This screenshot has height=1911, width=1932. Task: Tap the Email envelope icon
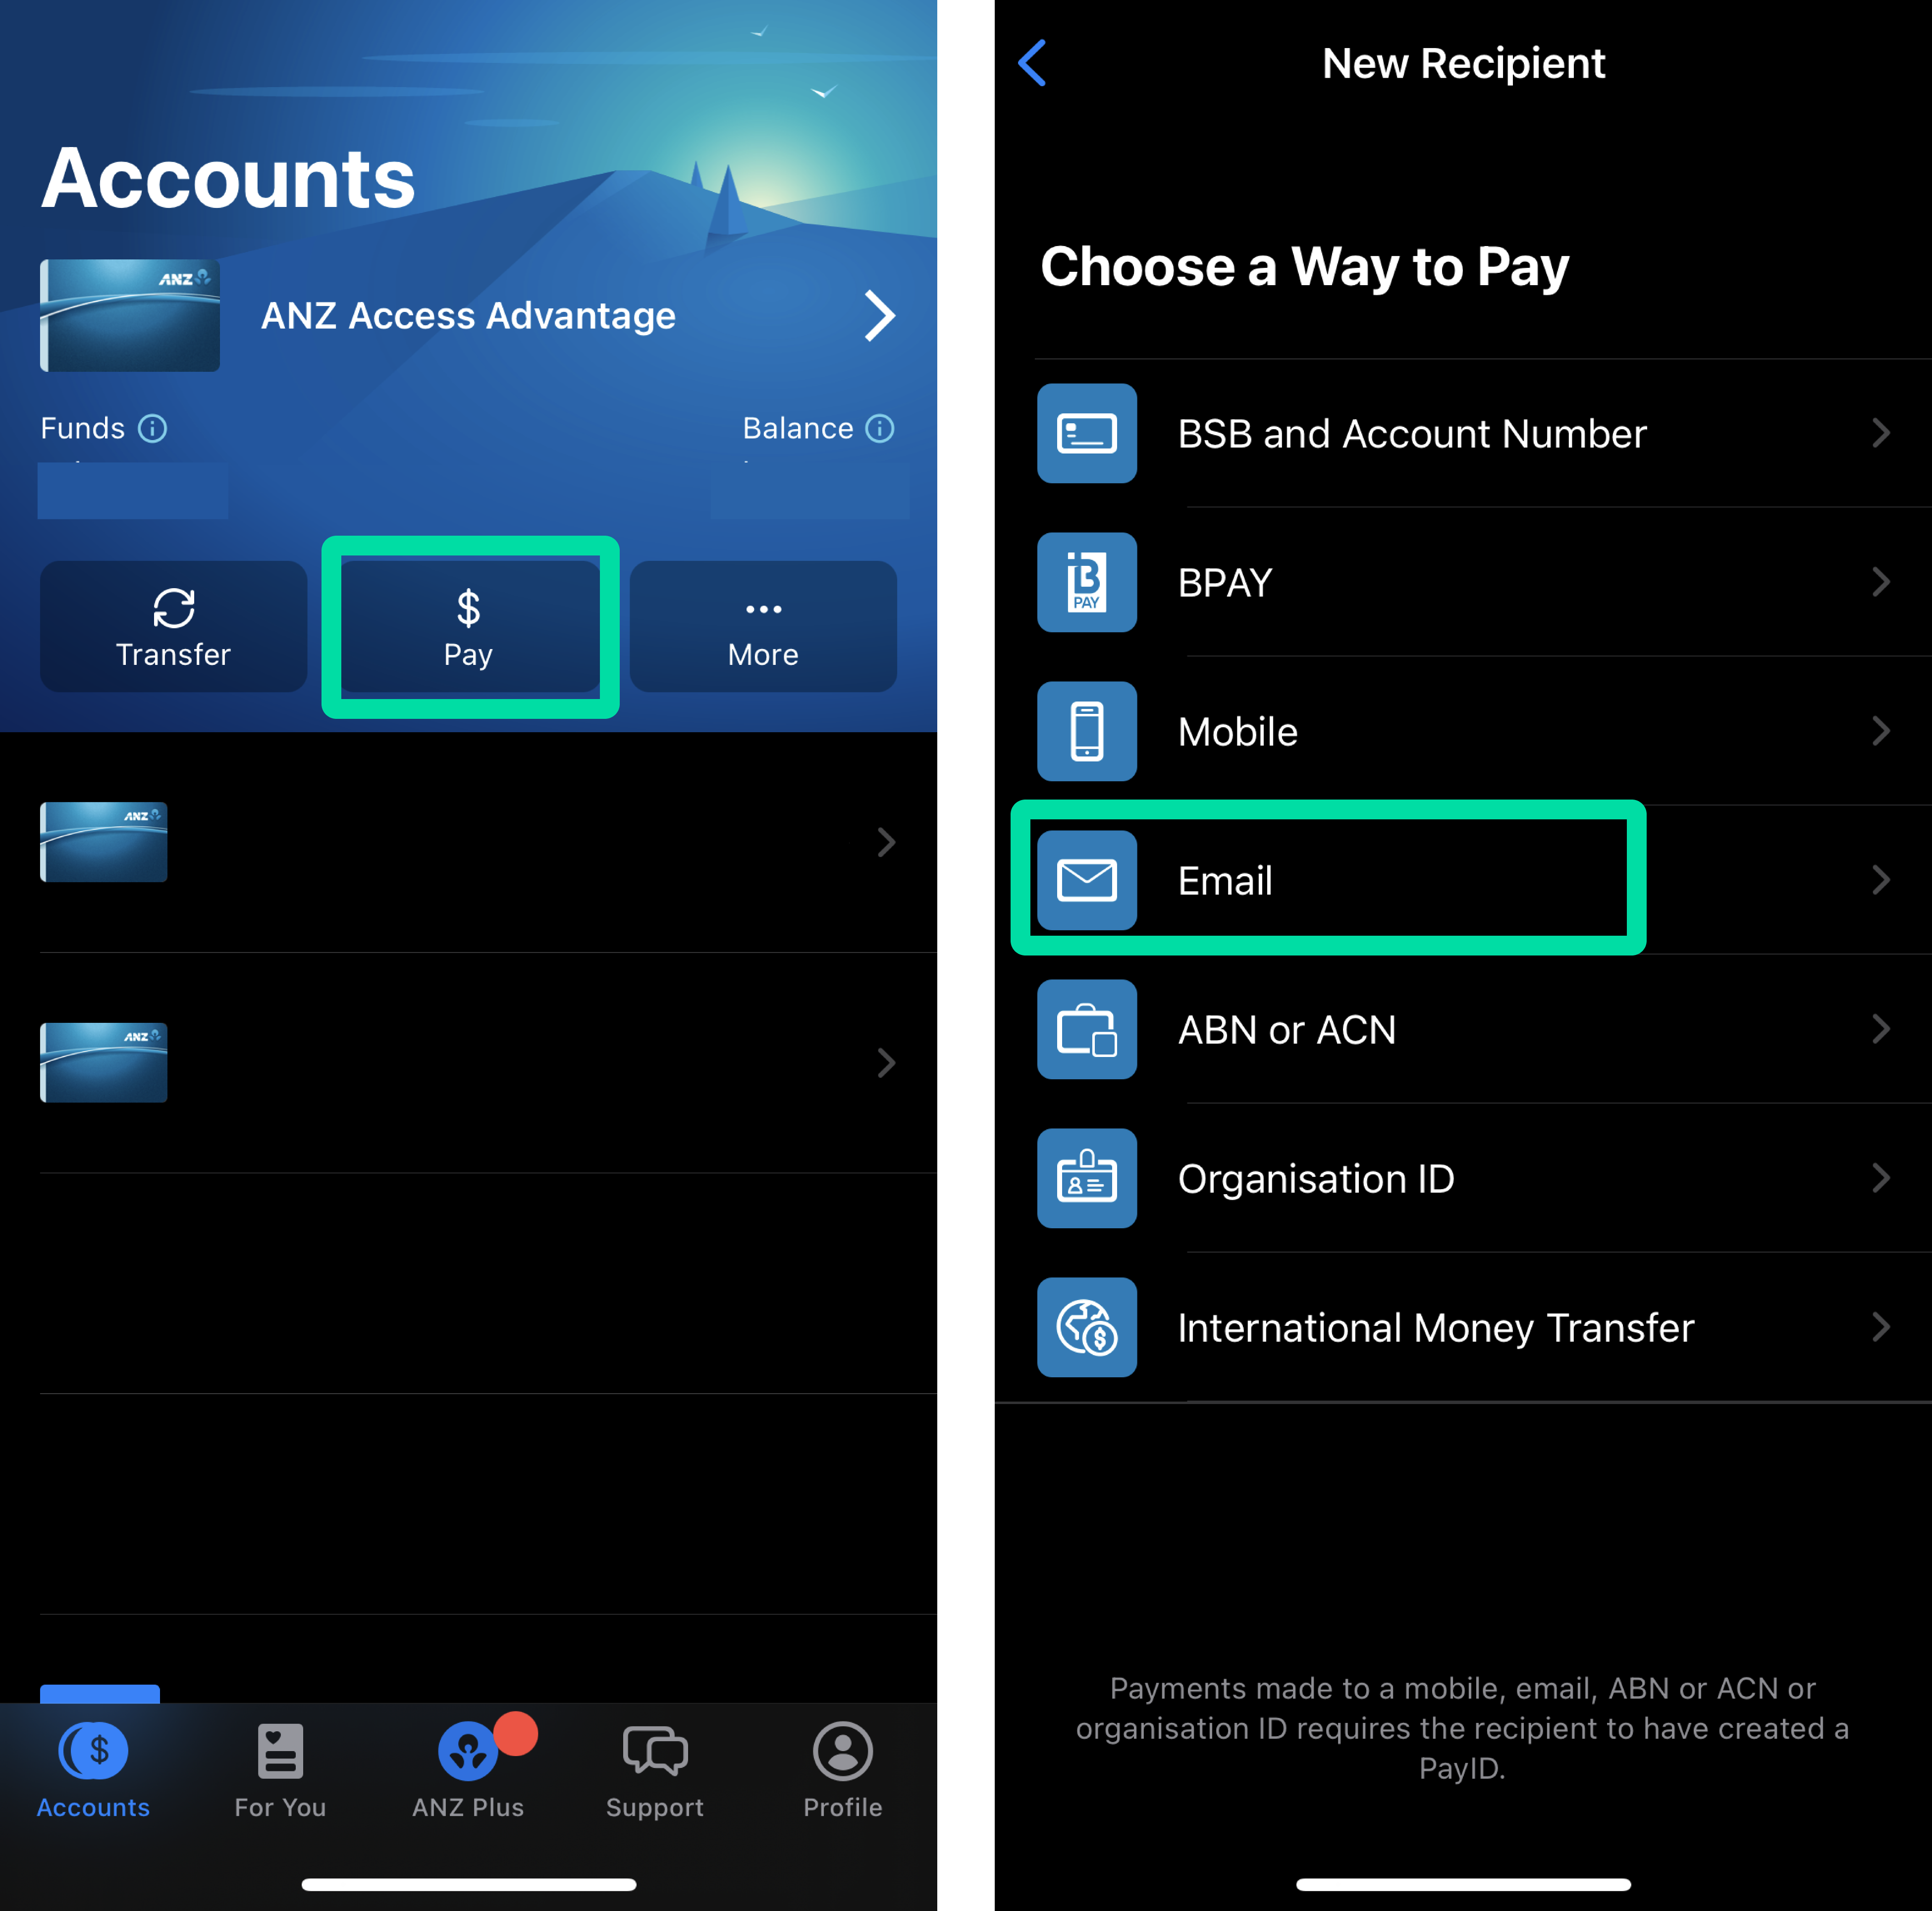(1086, 881)
